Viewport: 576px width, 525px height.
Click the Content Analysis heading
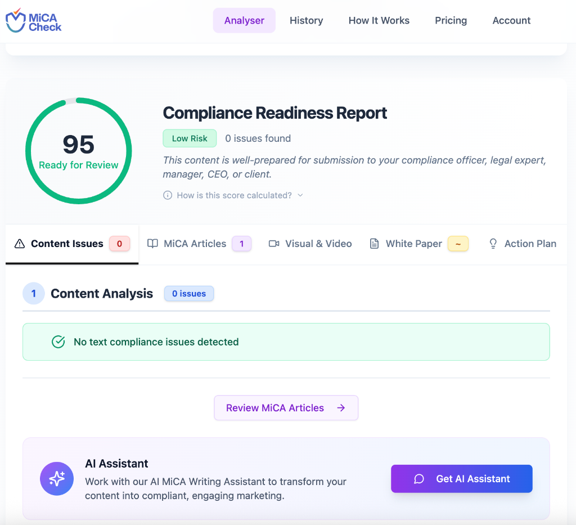102,294
